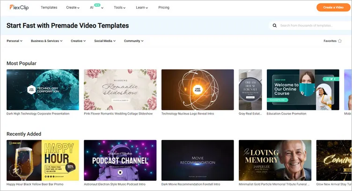Viewport: 352px width, 191px height.
Task: Expand the Business & Services dropdown
Action: [x=47, y=41]
